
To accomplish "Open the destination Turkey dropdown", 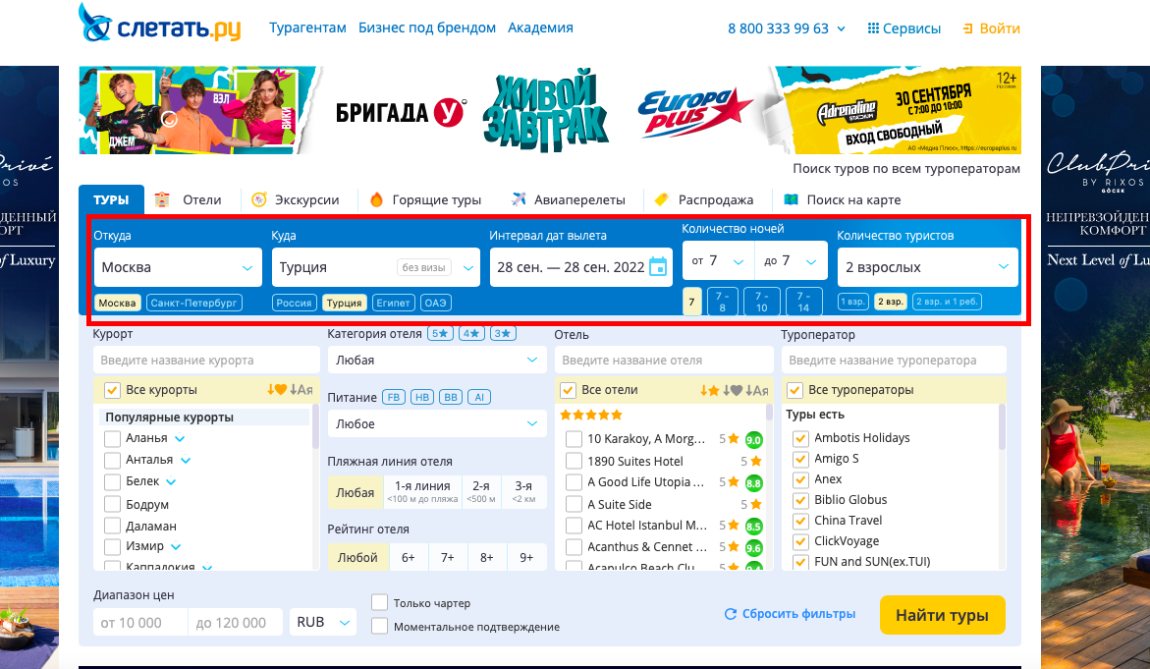I will pos(375,267).
